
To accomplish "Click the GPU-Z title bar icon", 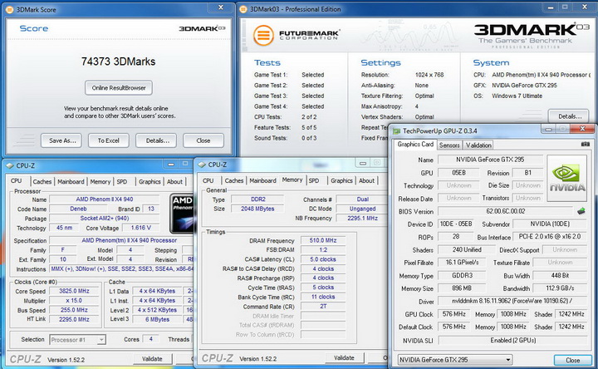I will (x=397, y=130).
